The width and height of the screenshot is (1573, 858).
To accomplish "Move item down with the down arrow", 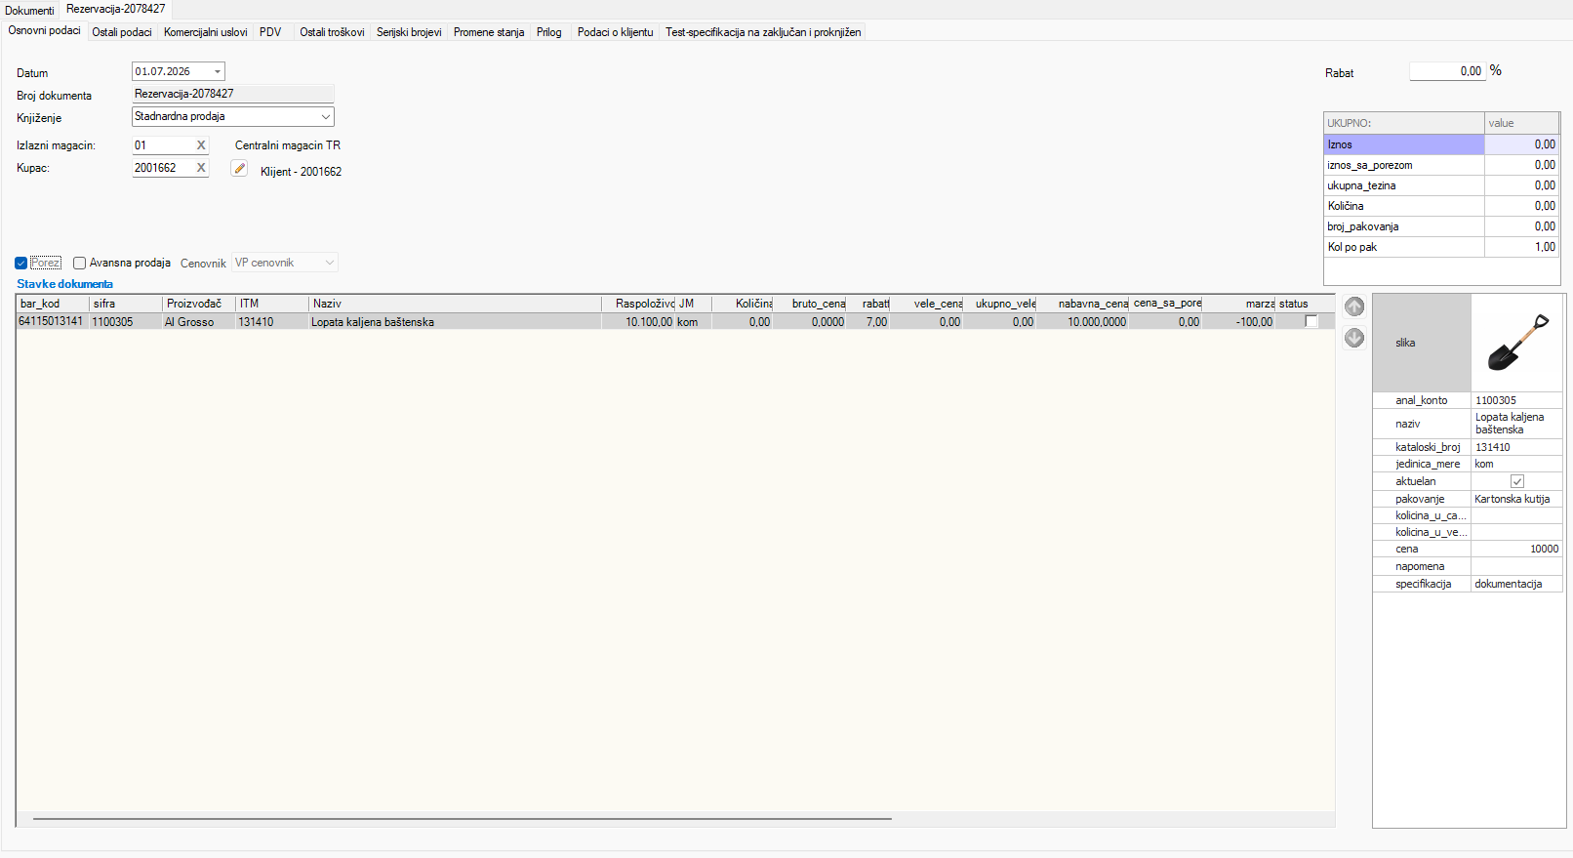I will (1354, 338).
